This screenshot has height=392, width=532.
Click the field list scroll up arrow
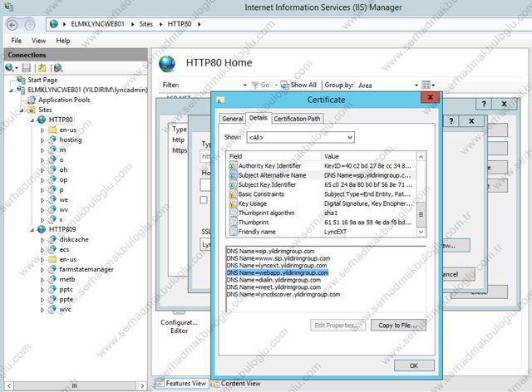[x=421, y=156]
